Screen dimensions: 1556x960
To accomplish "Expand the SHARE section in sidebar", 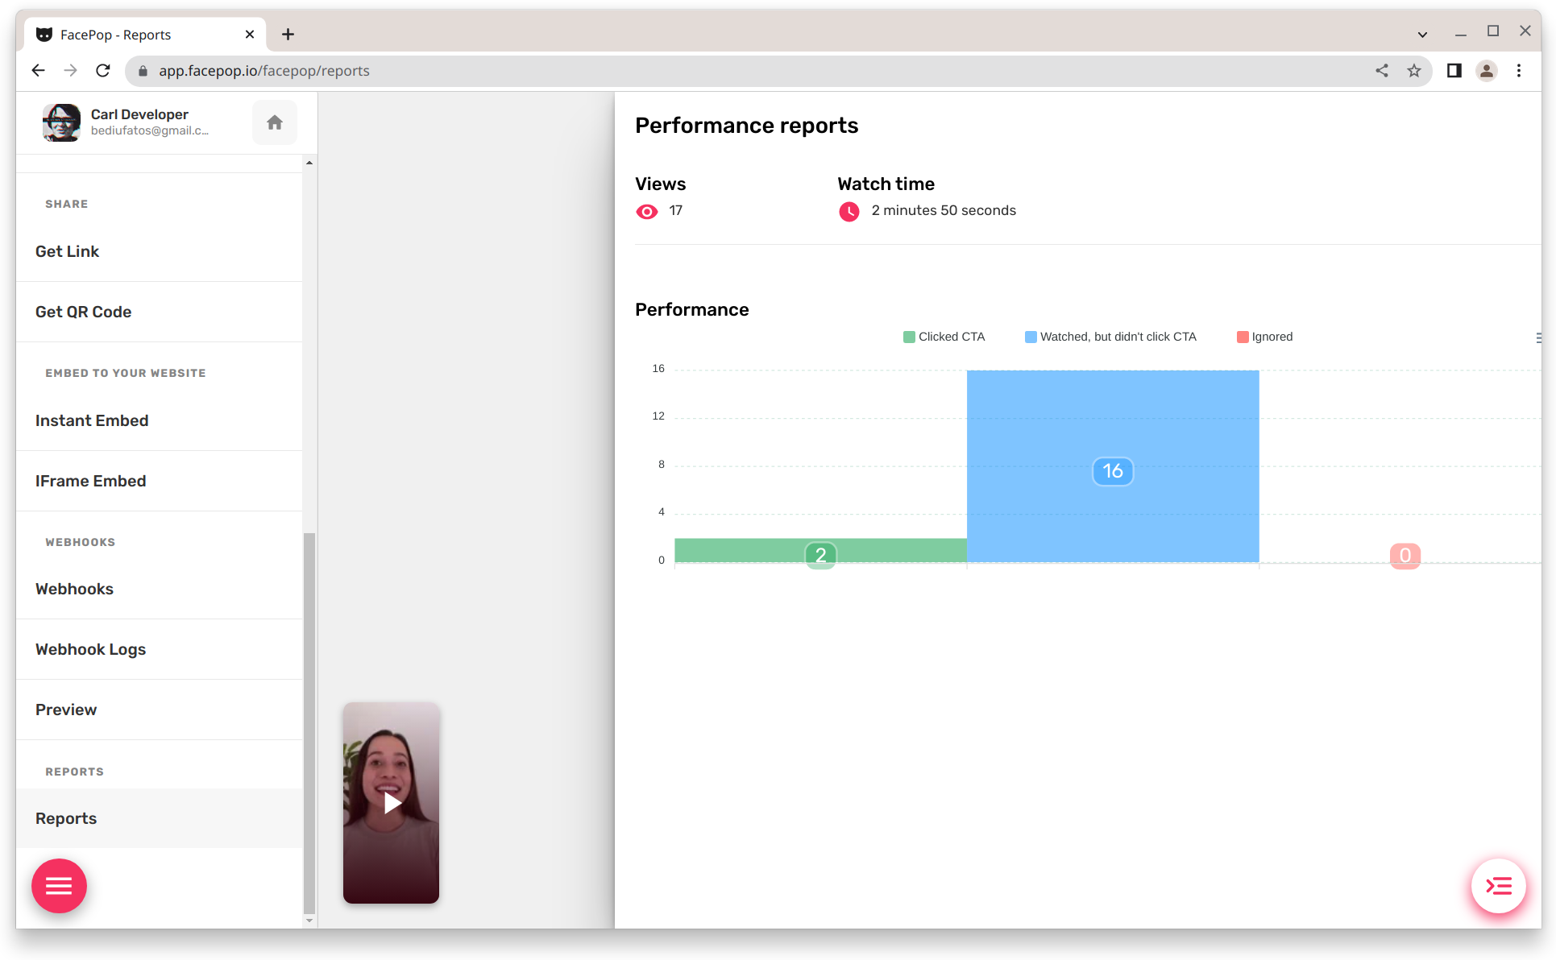I will click(x=64, y=203).
